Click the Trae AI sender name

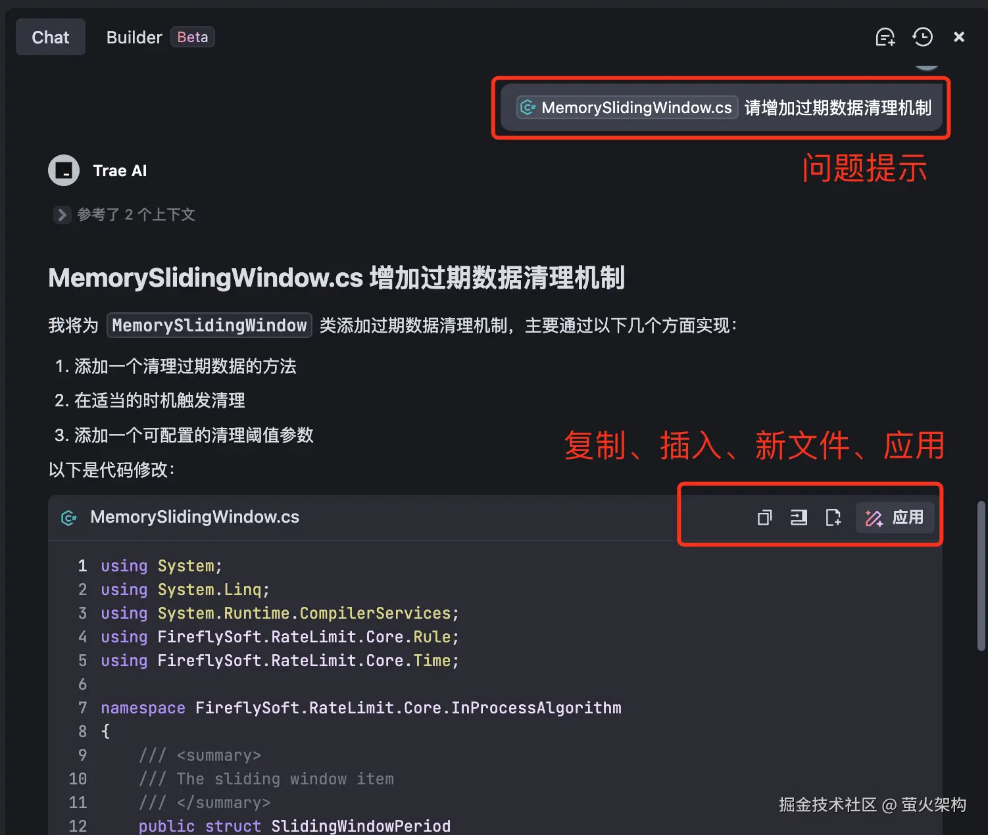click(x=120, y=171)
